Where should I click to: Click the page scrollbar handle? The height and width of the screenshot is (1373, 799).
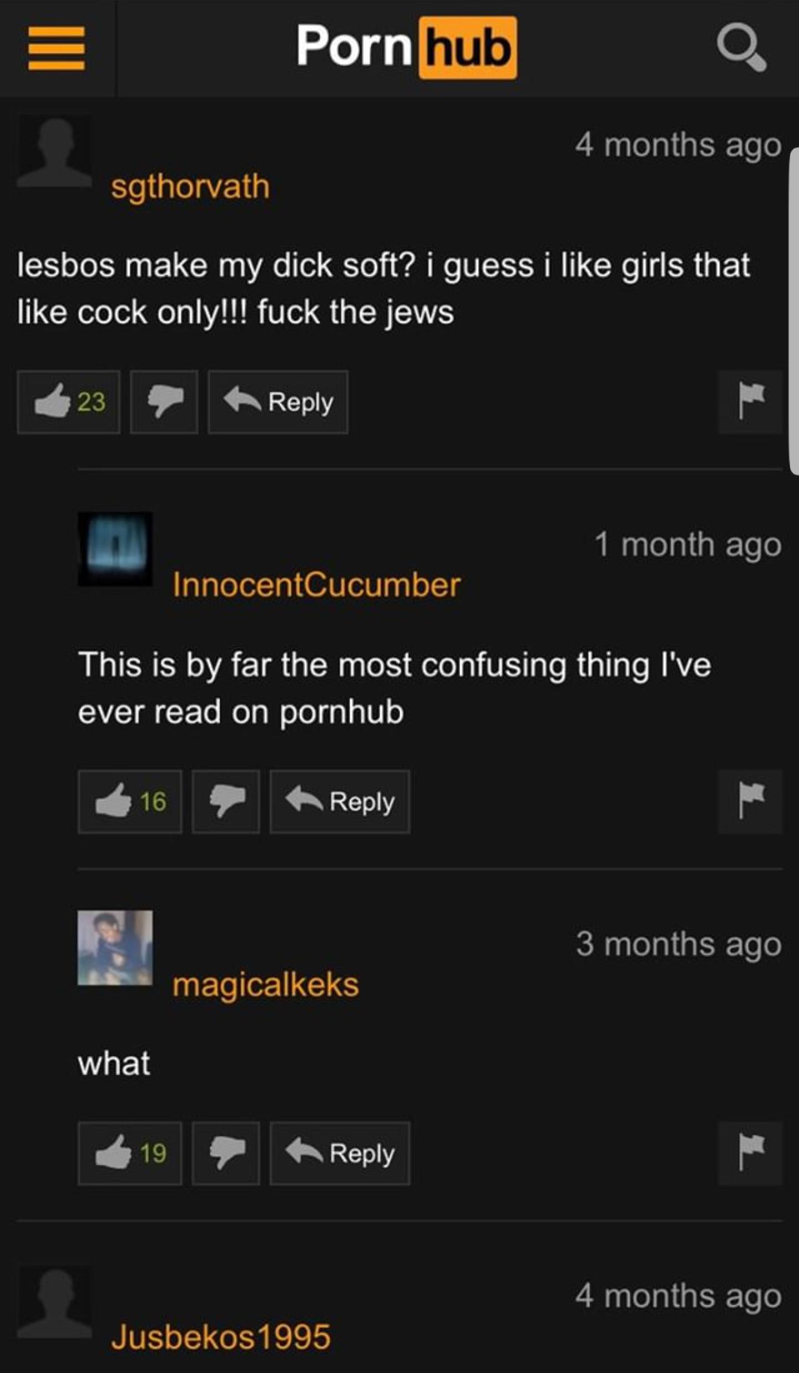(794, 311)
